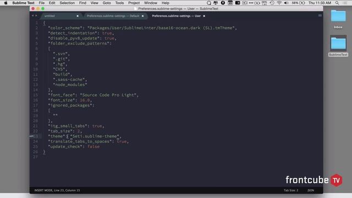Click the "CVS" entry
The image size is (352, 198).
pos(59,69)
